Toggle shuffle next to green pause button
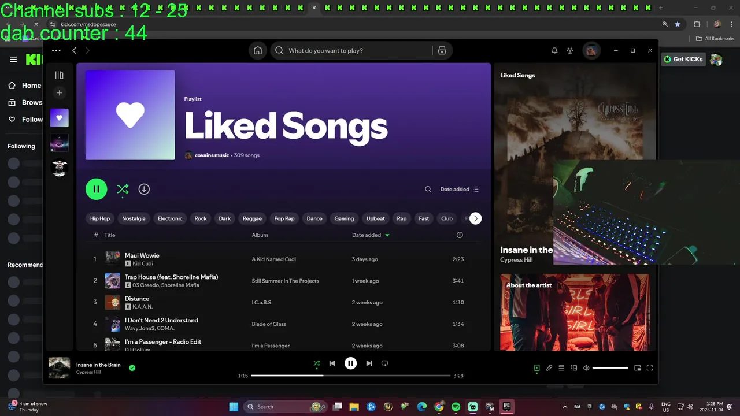Viewport: 740px width, 416px height. pos(123,189)
